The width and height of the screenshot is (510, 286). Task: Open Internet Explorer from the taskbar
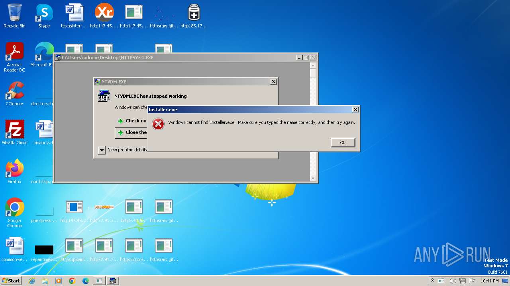point(31,281)
